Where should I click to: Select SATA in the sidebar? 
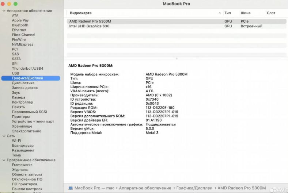(16, 59)
